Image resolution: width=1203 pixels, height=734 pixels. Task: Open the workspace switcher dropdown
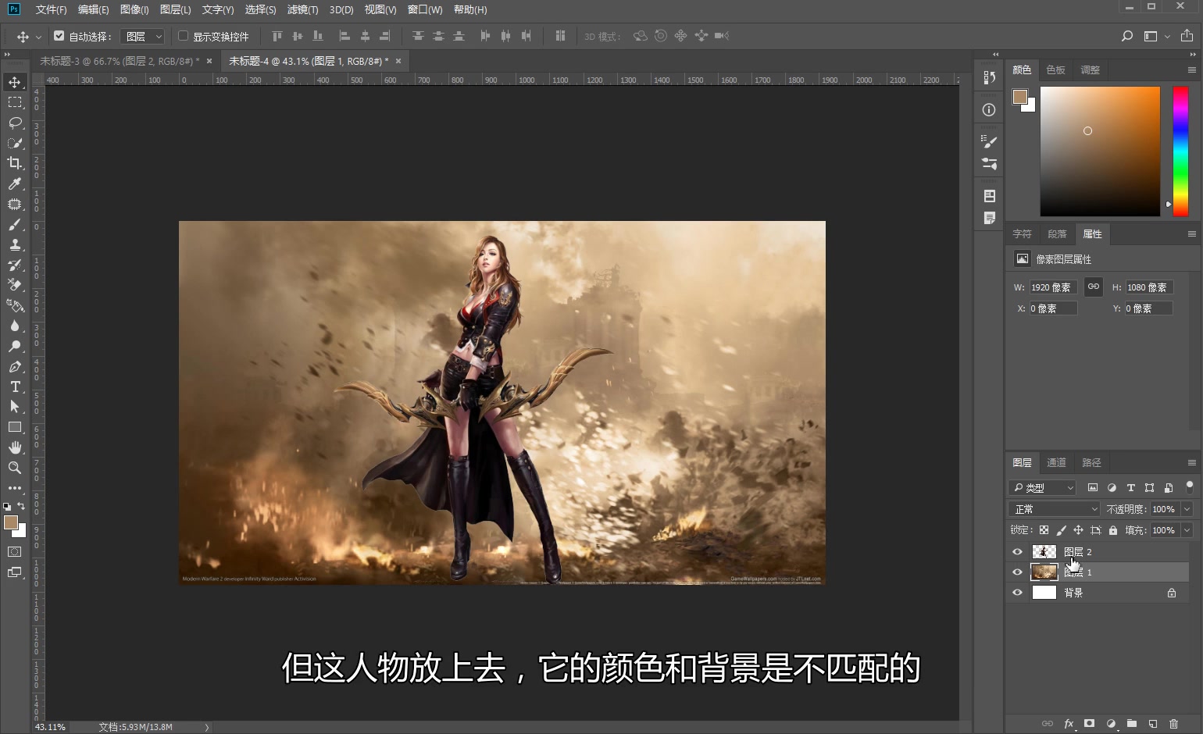point(1156,36)
